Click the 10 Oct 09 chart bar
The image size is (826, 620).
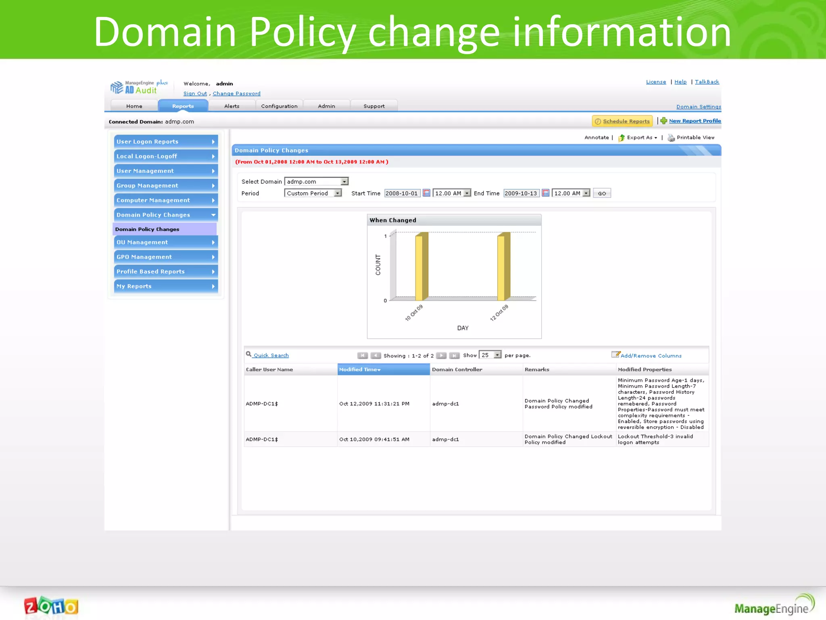[421, 266]
